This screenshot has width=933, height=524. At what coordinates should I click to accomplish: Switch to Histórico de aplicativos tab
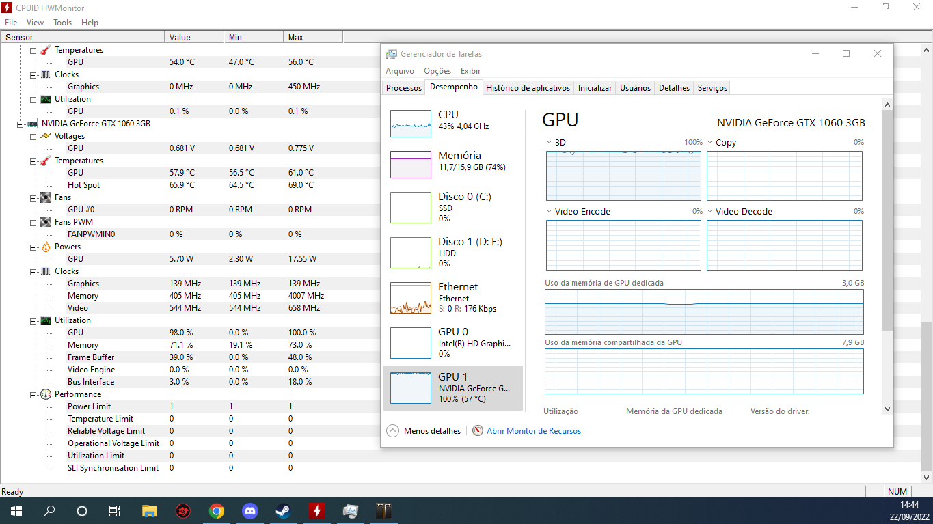528,88
